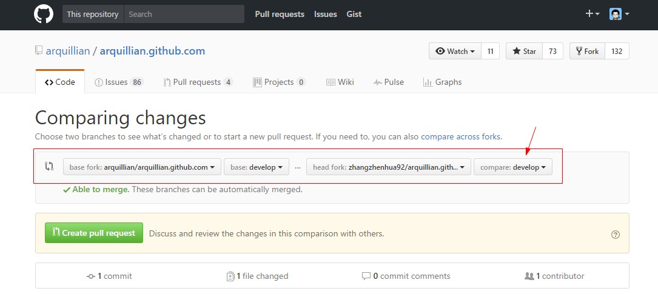Open the user avatar menu
The height and width of the screenshot is (294, 658).
619,15
